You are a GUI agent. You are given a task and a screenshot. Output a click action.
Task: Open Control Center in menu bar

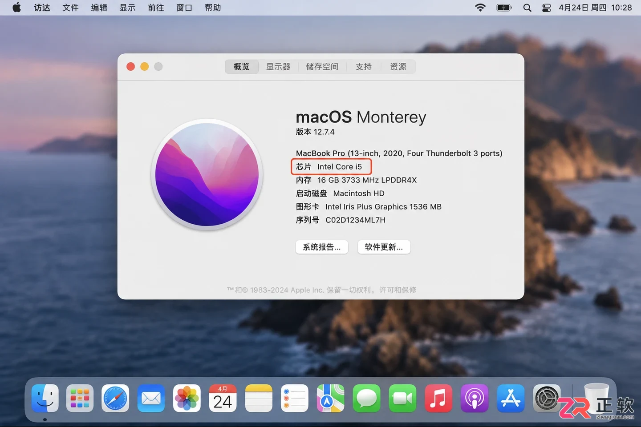[547, 8]
